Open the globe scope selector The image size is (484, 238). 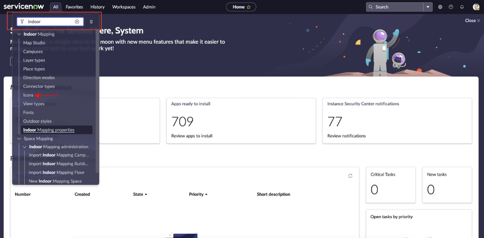click(x=440, y=7)
